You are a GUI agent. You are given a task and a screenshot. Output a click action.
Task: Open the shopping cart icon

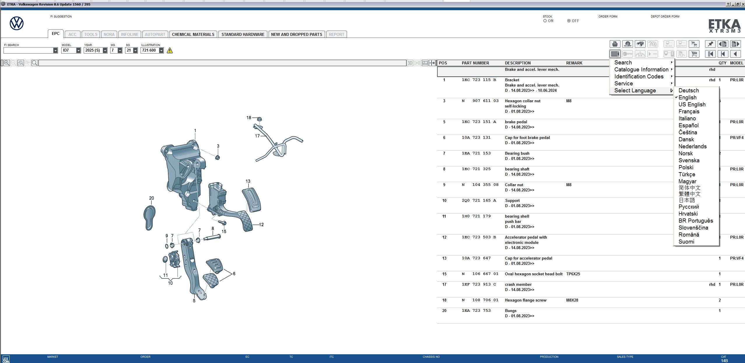(694, 54)
